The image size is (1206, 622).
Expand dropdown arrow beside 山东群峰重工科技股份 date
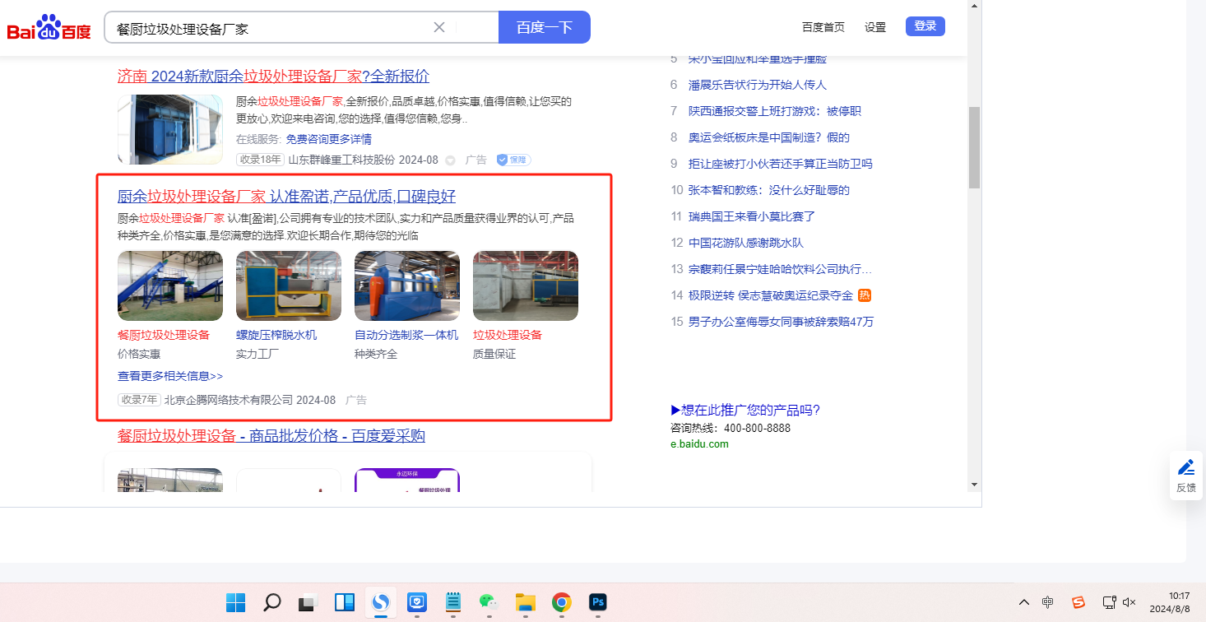click(x=450, y=160)
